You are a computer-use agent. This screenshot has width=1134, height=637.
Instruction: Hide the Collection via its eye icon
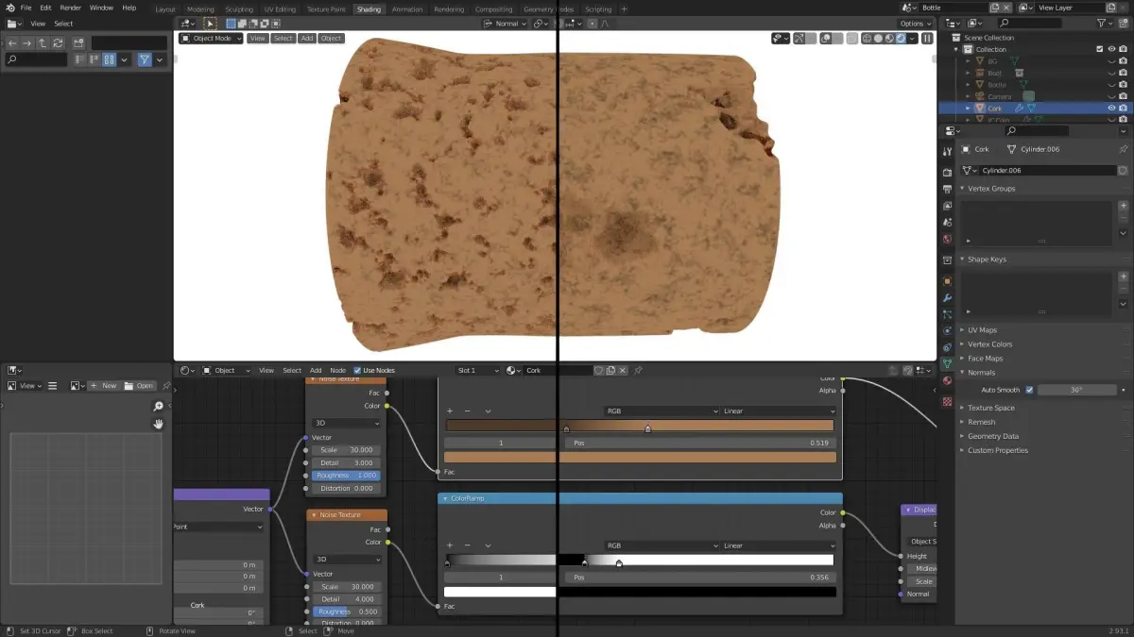pos(1111,49)
